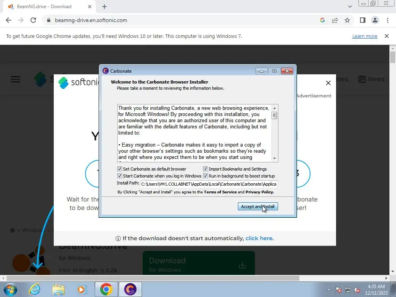Screen dimensions: 396x297
Task: Dismiss the Chrome update notice
Action: (386, 36)
